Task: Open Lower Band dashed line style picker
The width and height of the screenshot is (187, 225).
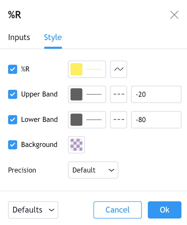Action: (x=119, y=120)
